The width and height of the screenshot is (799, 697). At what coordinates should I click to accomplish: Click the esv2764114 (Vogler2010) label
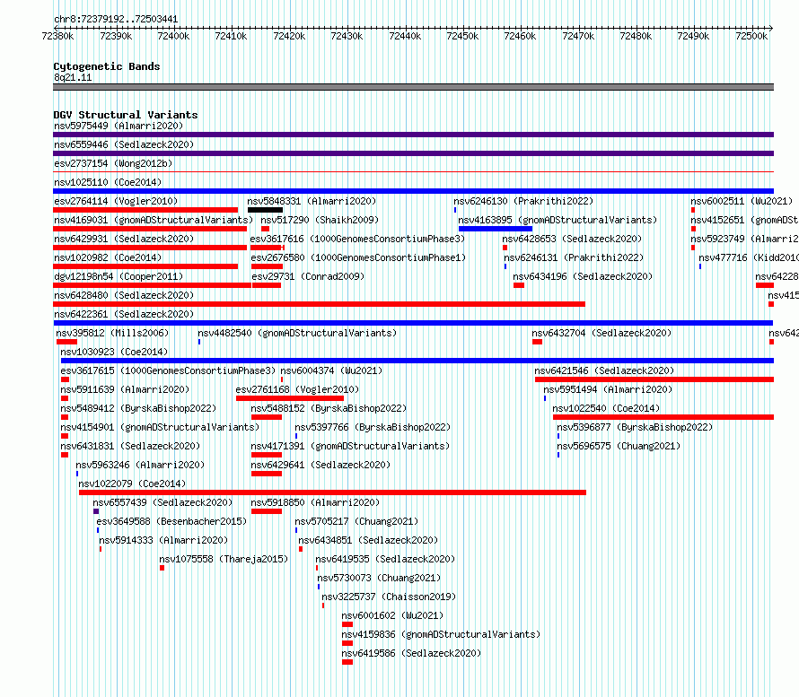click(x=116, y=201)
